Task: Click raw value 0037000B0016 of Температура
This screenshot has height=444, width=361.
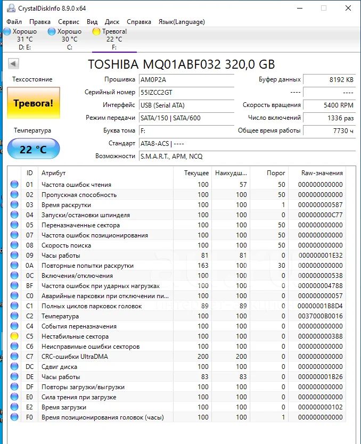Action: [x=320, y=316]
